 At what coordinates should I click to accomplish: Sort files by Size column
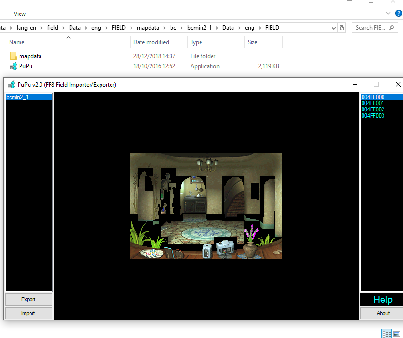point(252,42)
